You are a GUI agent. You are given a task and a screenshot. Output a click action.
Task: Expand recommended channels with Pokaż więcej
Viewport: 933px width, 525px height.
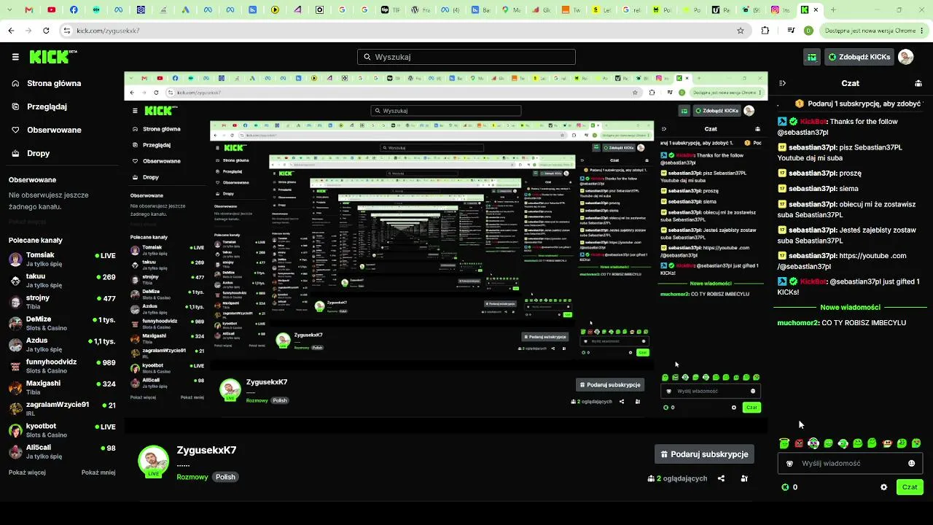coord(27,472)
